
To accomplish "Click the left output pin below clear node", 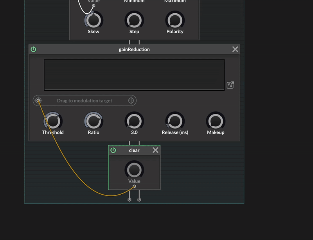I will pos(130,199).
